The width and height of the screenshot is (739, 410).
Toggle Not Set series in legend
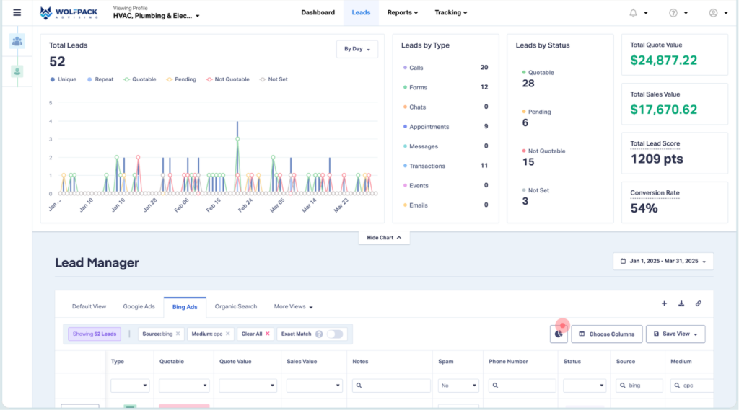274,79
